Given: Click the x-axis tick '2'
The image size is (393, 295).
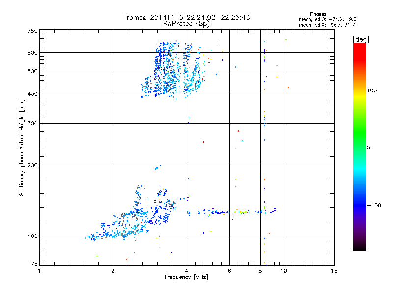Looking at the screenshot, I should [113, 271].
